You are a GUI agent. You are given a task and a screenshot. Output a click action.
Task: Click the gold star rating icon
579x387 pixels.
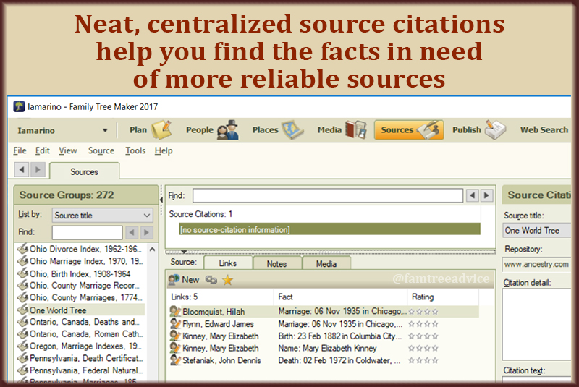227,280
